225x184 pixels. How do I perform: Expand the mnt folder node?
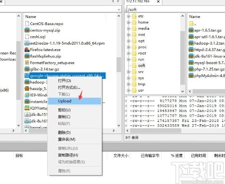point(128,35)
